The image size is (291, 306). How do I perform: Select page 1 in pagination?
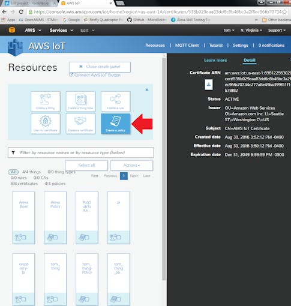(x=124, y=176)
